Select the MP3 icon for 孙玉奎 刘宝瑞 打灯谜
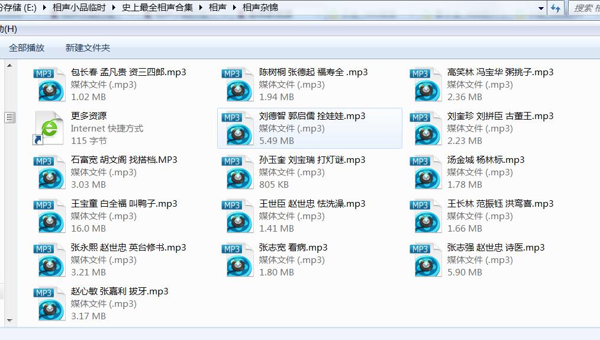Image resolution: width=600 pixels, height=340 pixels. (x=237, y=172)
